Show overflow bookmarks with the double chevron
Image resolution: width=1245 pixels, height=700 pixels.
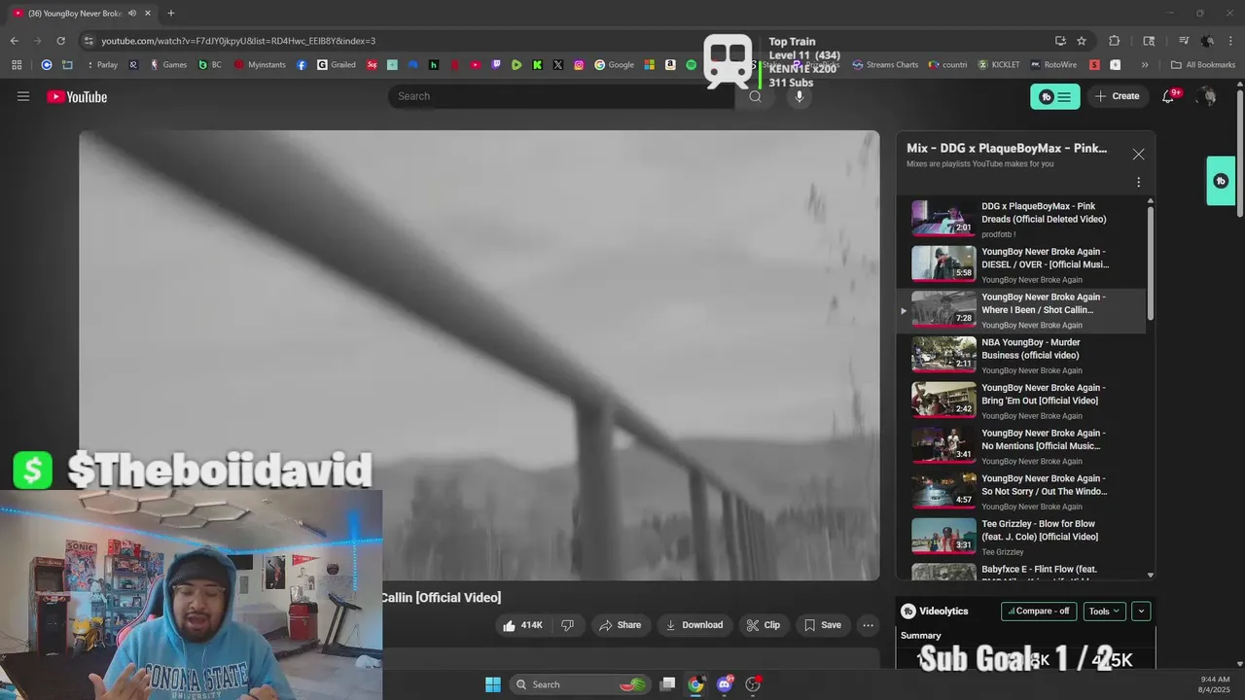pos(1145,65)
